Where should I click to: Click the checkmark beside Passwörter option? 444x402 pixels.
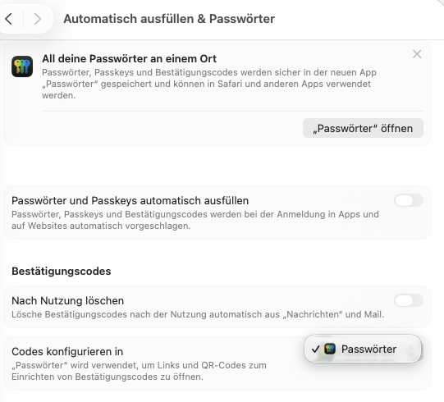pos(315,349)
